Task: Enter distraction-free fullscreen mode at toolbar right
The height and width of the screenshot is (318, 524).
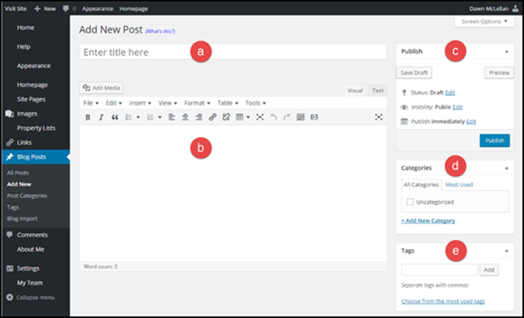Action: coord(379,117)
